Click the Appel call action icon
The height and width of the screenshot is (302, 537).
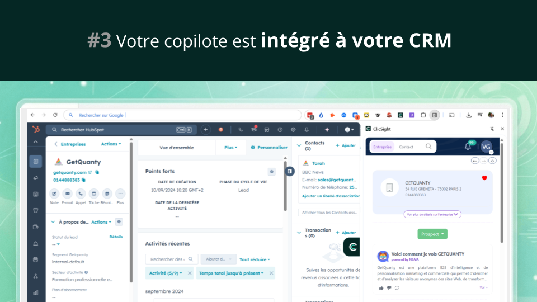tap(81, 194)
